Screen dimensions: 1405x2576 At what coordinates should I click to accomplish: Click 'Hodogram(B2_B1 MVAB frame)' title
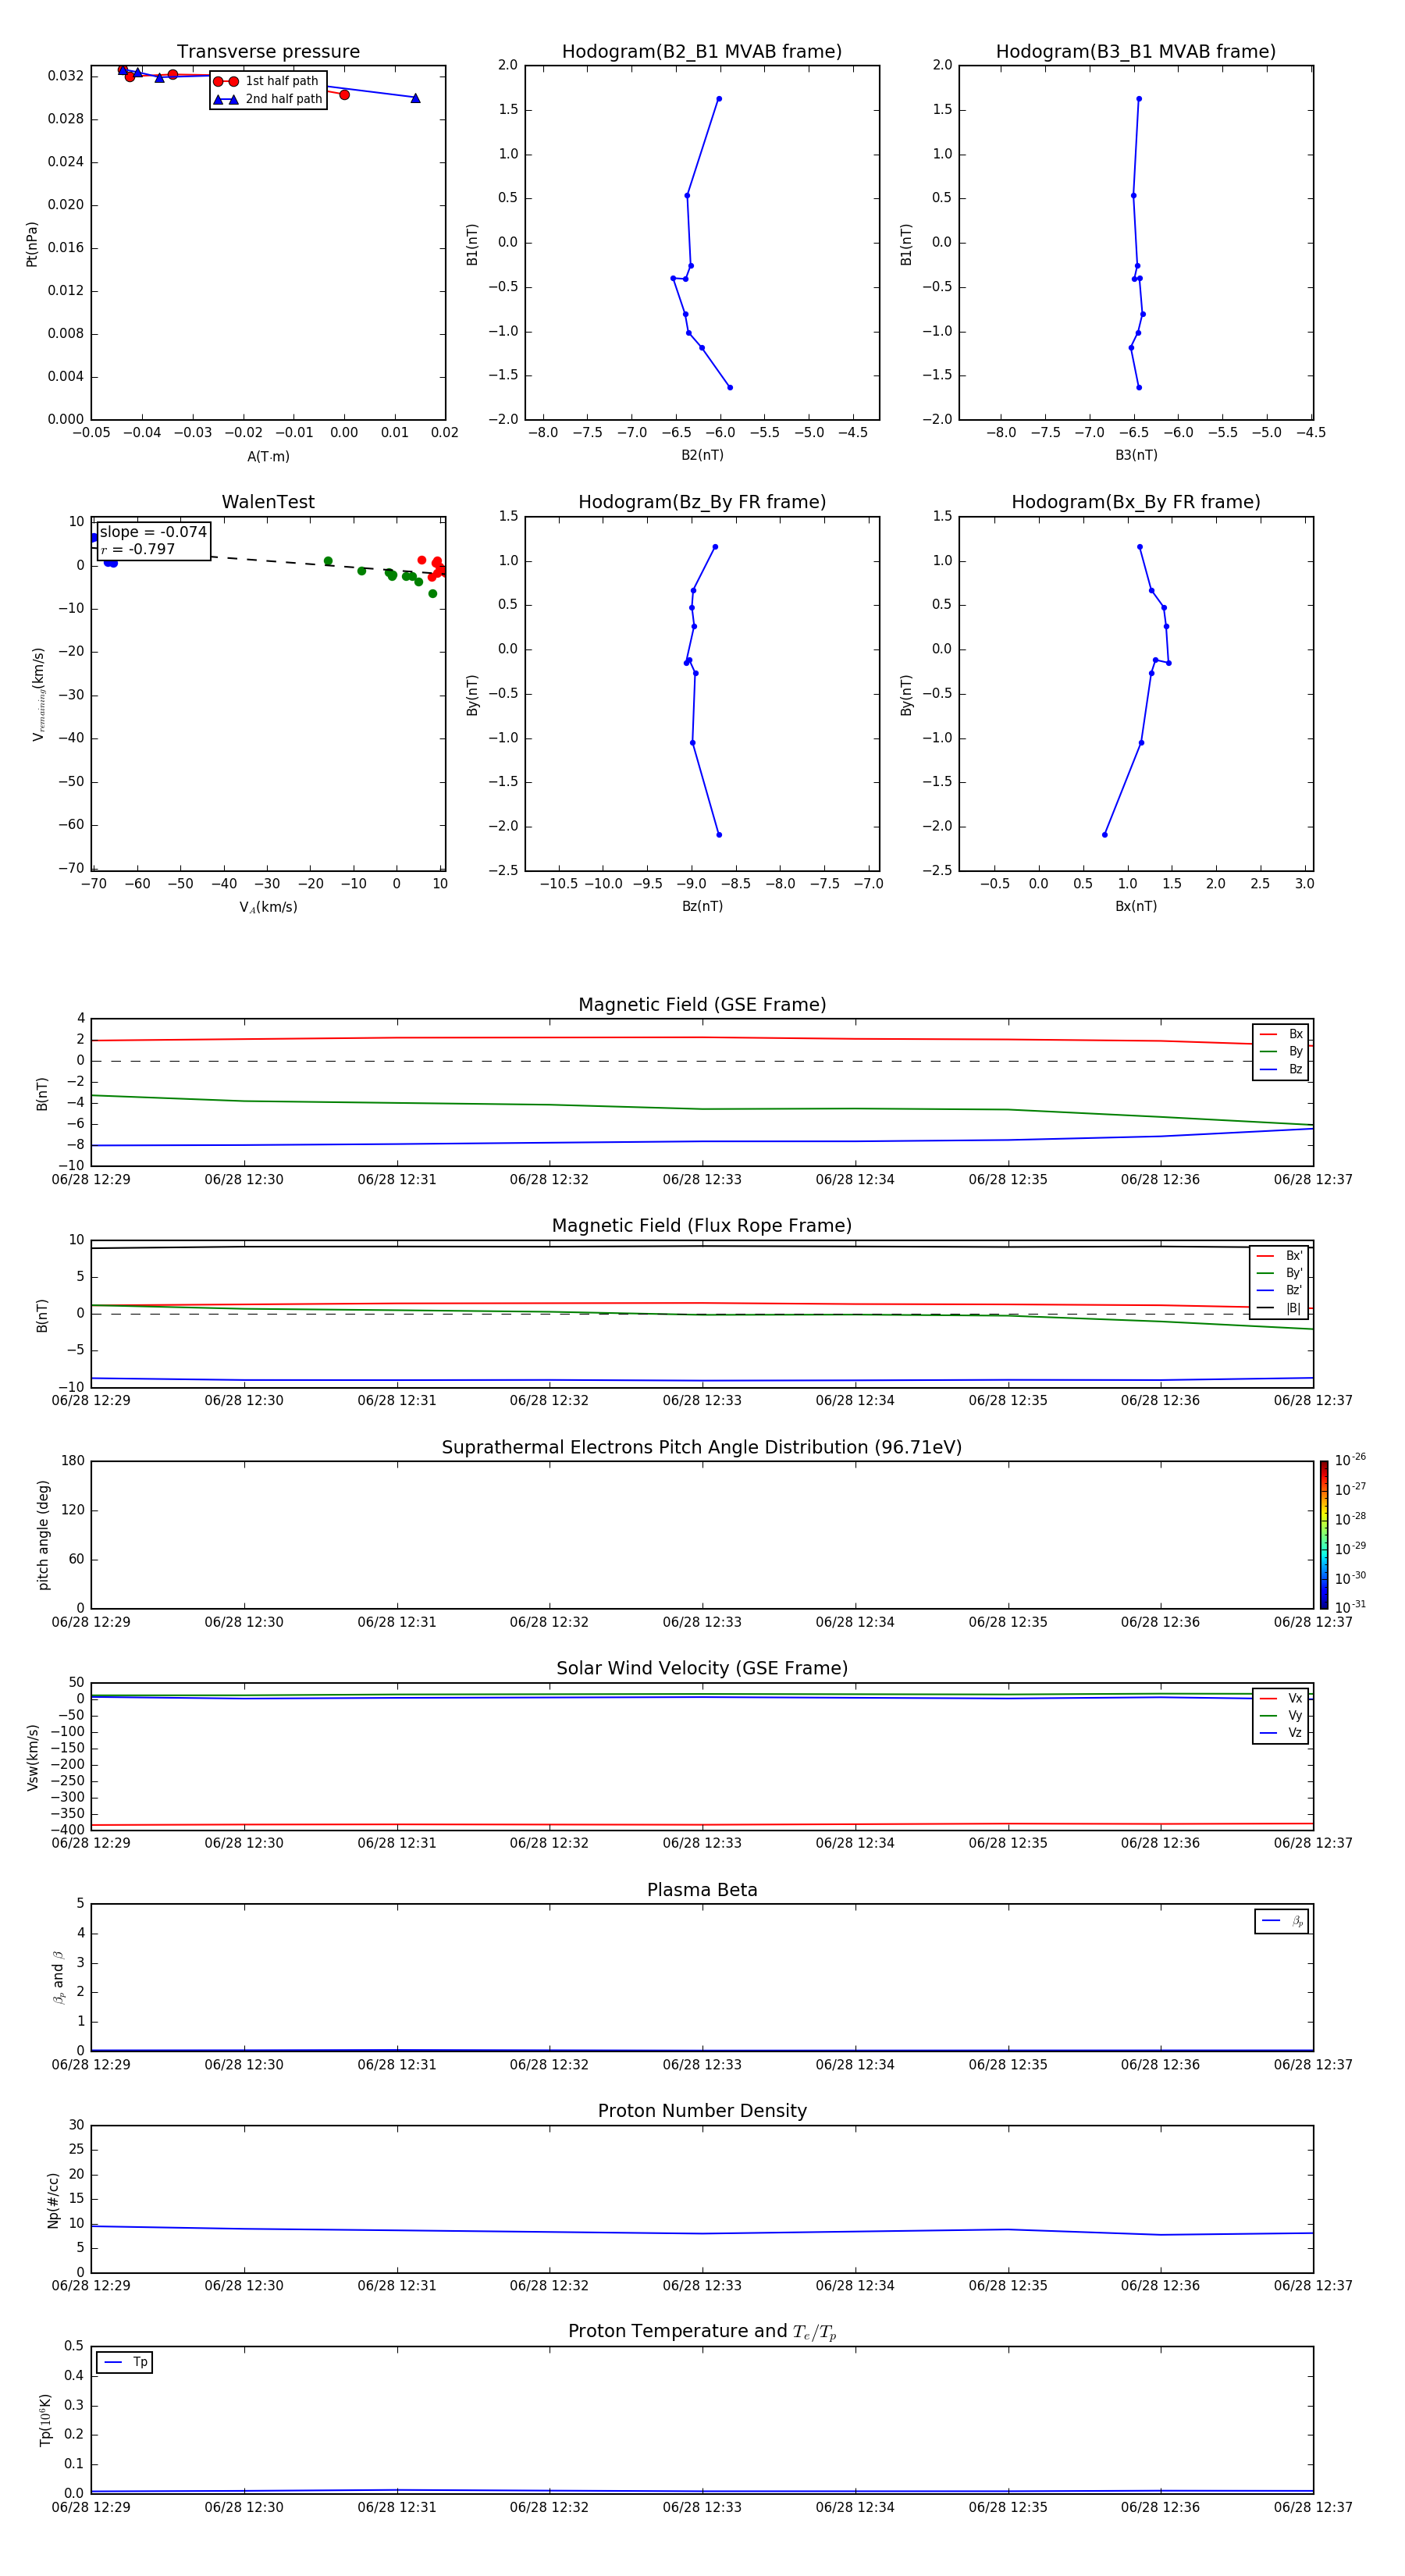[702, 52]
